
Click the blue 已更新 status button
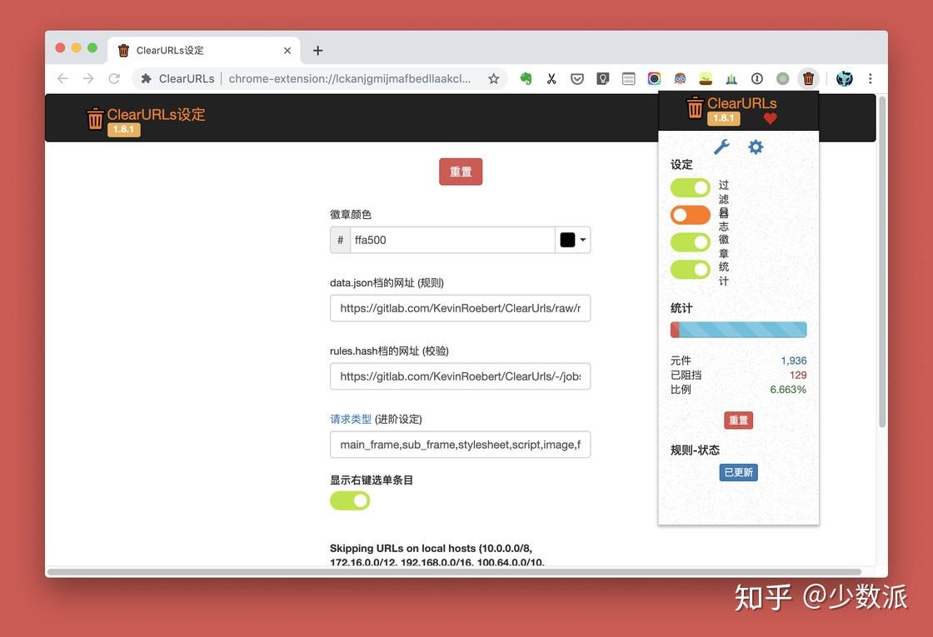[738, 472]
